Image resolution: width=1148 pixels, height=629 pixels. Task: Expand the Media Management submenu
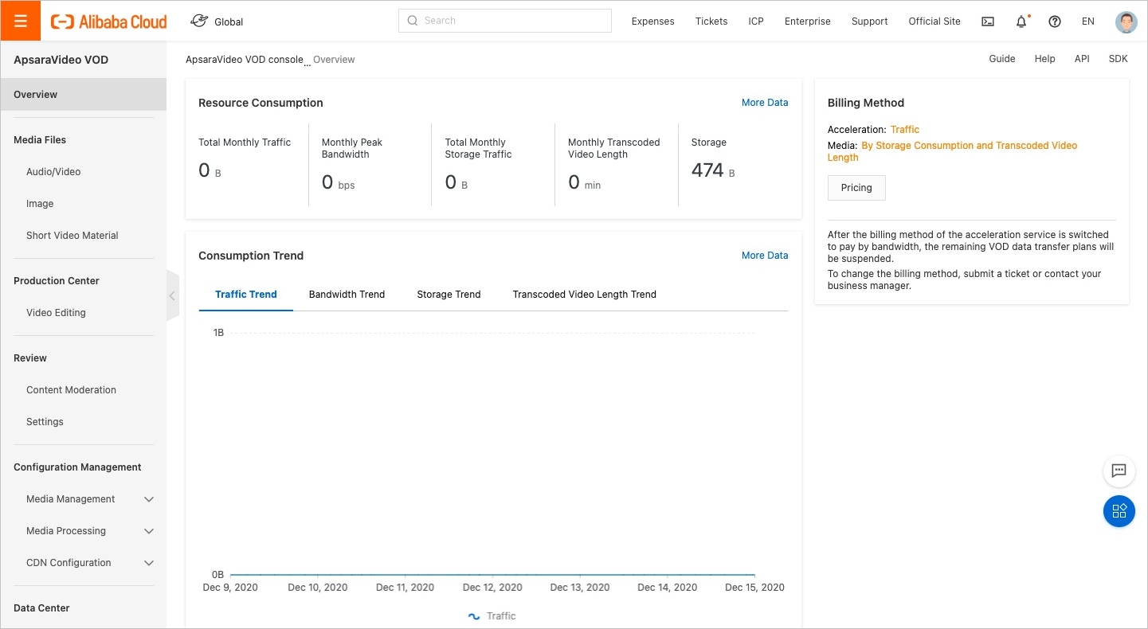(148, 499)
